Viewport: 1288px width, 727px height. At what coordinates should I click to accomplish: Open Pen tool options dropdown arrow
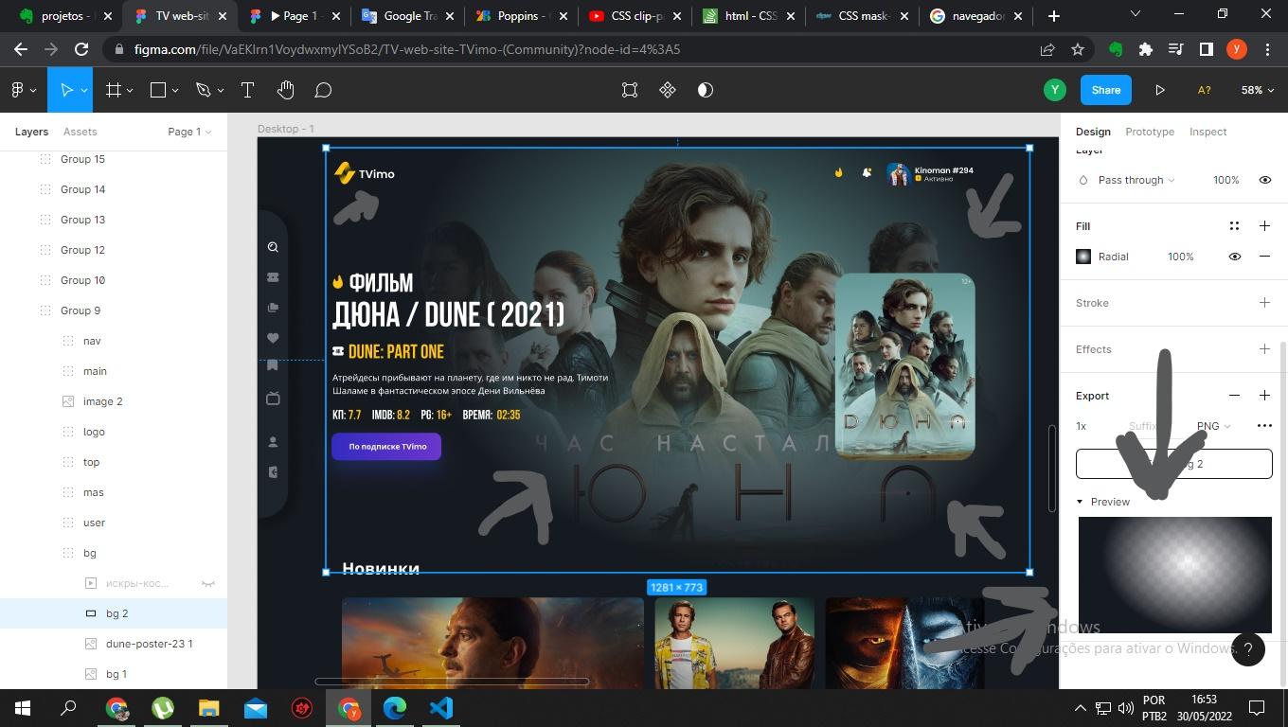click(x=220, y=91)
